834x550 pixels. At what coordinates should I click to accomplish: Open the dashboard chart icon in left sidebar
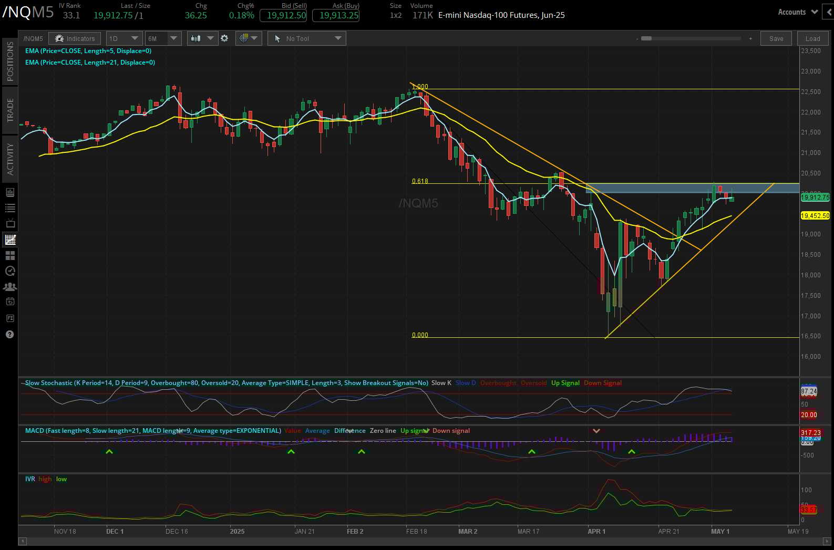tap(9, 192)
